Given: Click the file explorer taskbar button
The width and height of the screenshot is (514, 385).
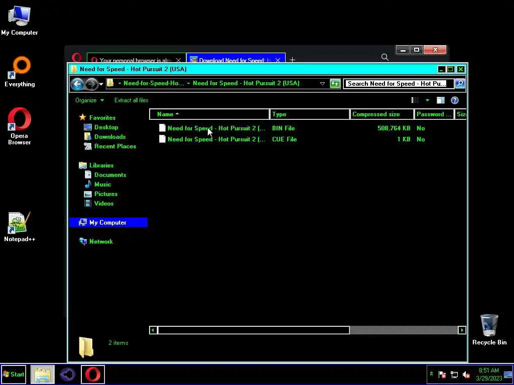Looking at the screenshot, I should click(x=43, y=374).
